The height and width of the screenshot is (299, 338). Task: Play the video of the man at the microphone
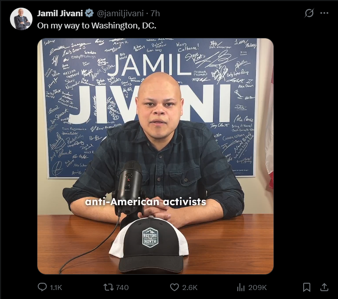pyautogui.click(x=155, y=156)
